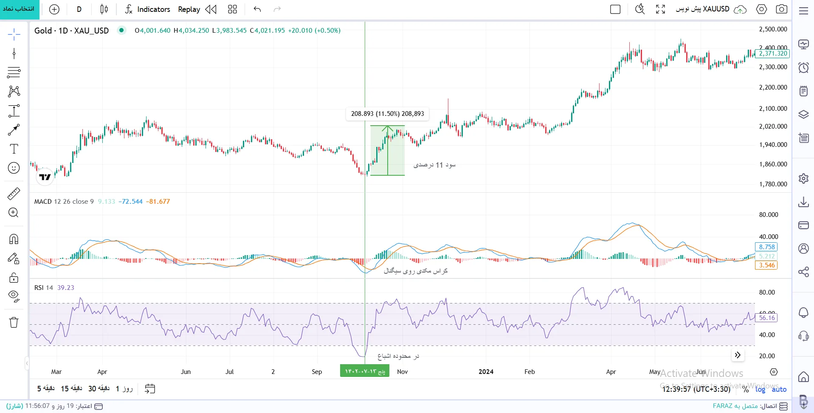The height and width of the screenshot is (413, 814).
Task: Open the news list icon in right sidebar
Action: coord(803,138)
